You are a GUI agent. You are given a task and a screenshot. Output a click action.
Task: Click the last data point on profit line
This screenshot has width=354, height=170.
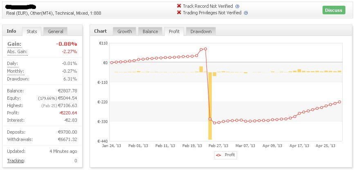click(339, 102)
